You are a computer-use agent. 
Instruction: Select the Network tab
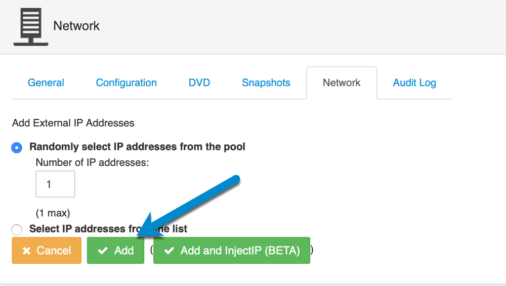point(342,83)
